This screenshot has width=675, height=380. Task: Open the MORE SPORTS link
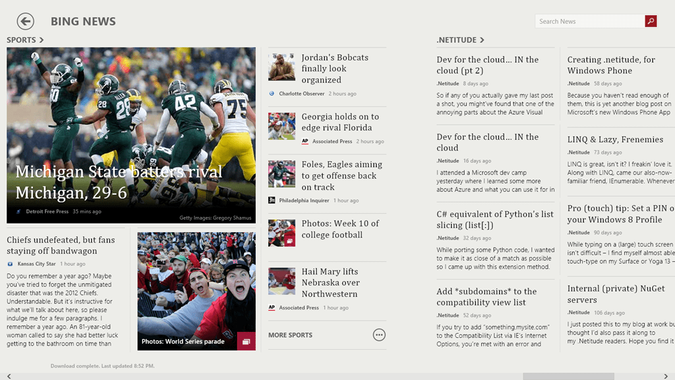[x=290, y=334]
